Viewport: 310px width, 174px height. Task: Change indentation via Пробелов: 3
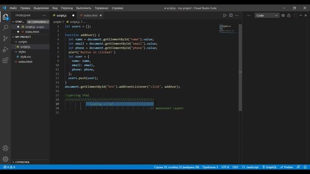210,167
